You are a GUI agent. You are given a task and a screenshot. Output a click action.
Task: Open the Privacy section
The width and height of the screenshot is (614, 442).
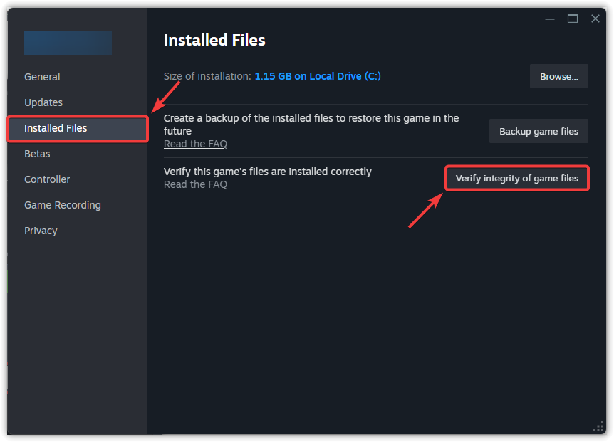pos(41,231)
